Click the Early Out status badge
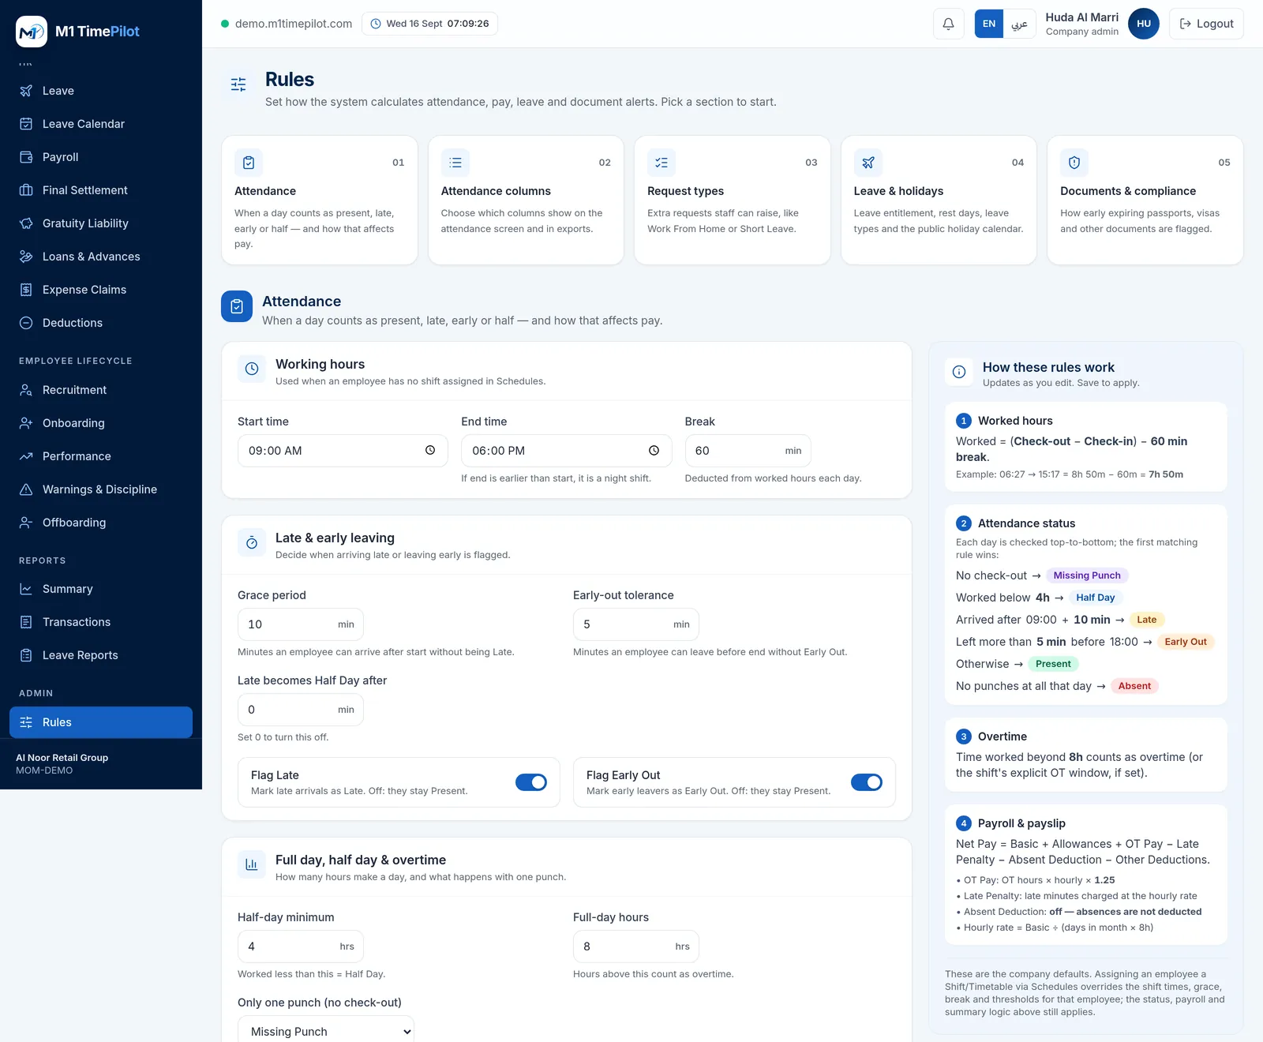1263x1042 pixels. [x=1186, y=642]
